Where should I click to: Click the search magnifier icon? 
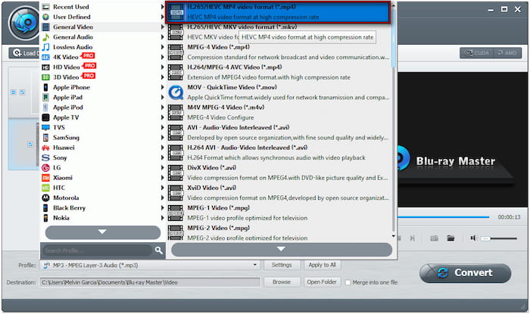click(x=158, y=250)
